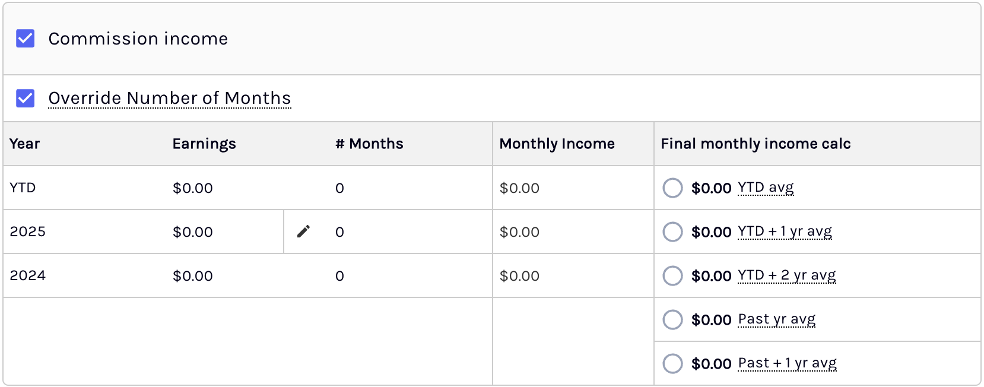Select YTD + 2 yr avg radio button

pos(672,275)
